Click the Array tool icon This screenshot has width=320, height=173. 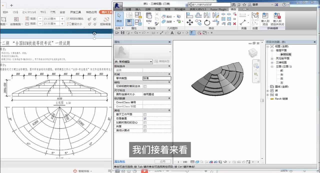[x=223, y=19]
